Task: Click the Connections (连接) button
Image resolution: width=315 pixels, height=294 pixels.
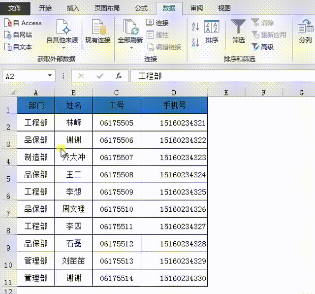Action: click(157, 23)
